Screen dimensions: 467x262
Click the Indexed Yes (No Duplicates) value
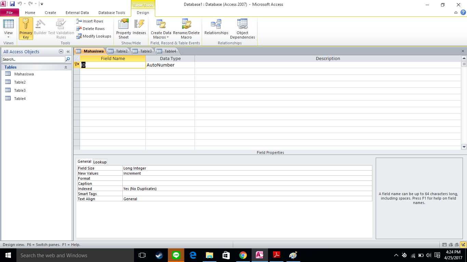[247, 189]
